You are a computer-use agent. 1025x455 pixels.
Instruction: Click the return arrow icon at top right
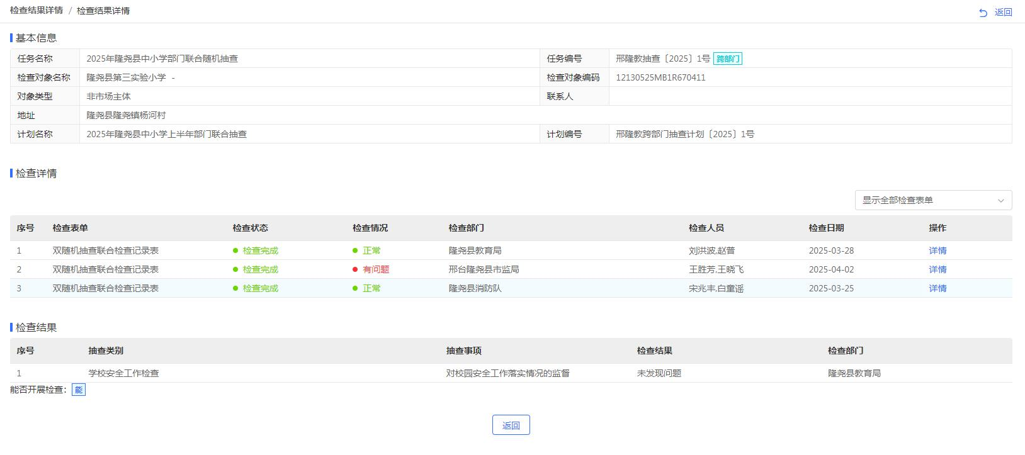click(x=983, y=13)
